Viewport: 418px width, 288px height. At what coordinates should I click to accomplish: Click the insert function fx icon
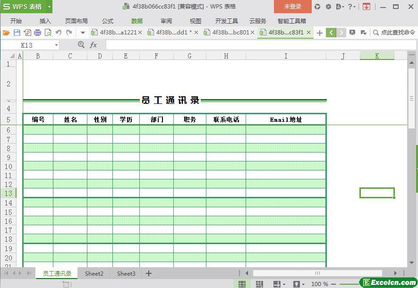[x=94, y=45]
